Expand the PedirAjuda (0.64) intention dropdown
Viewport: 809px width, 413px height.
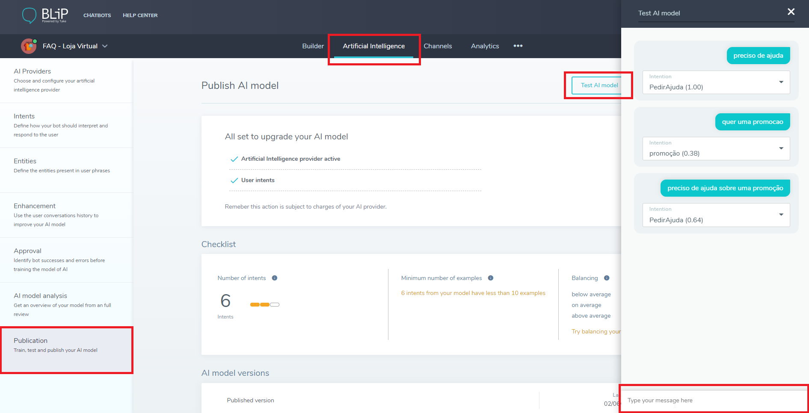(781, 215)
